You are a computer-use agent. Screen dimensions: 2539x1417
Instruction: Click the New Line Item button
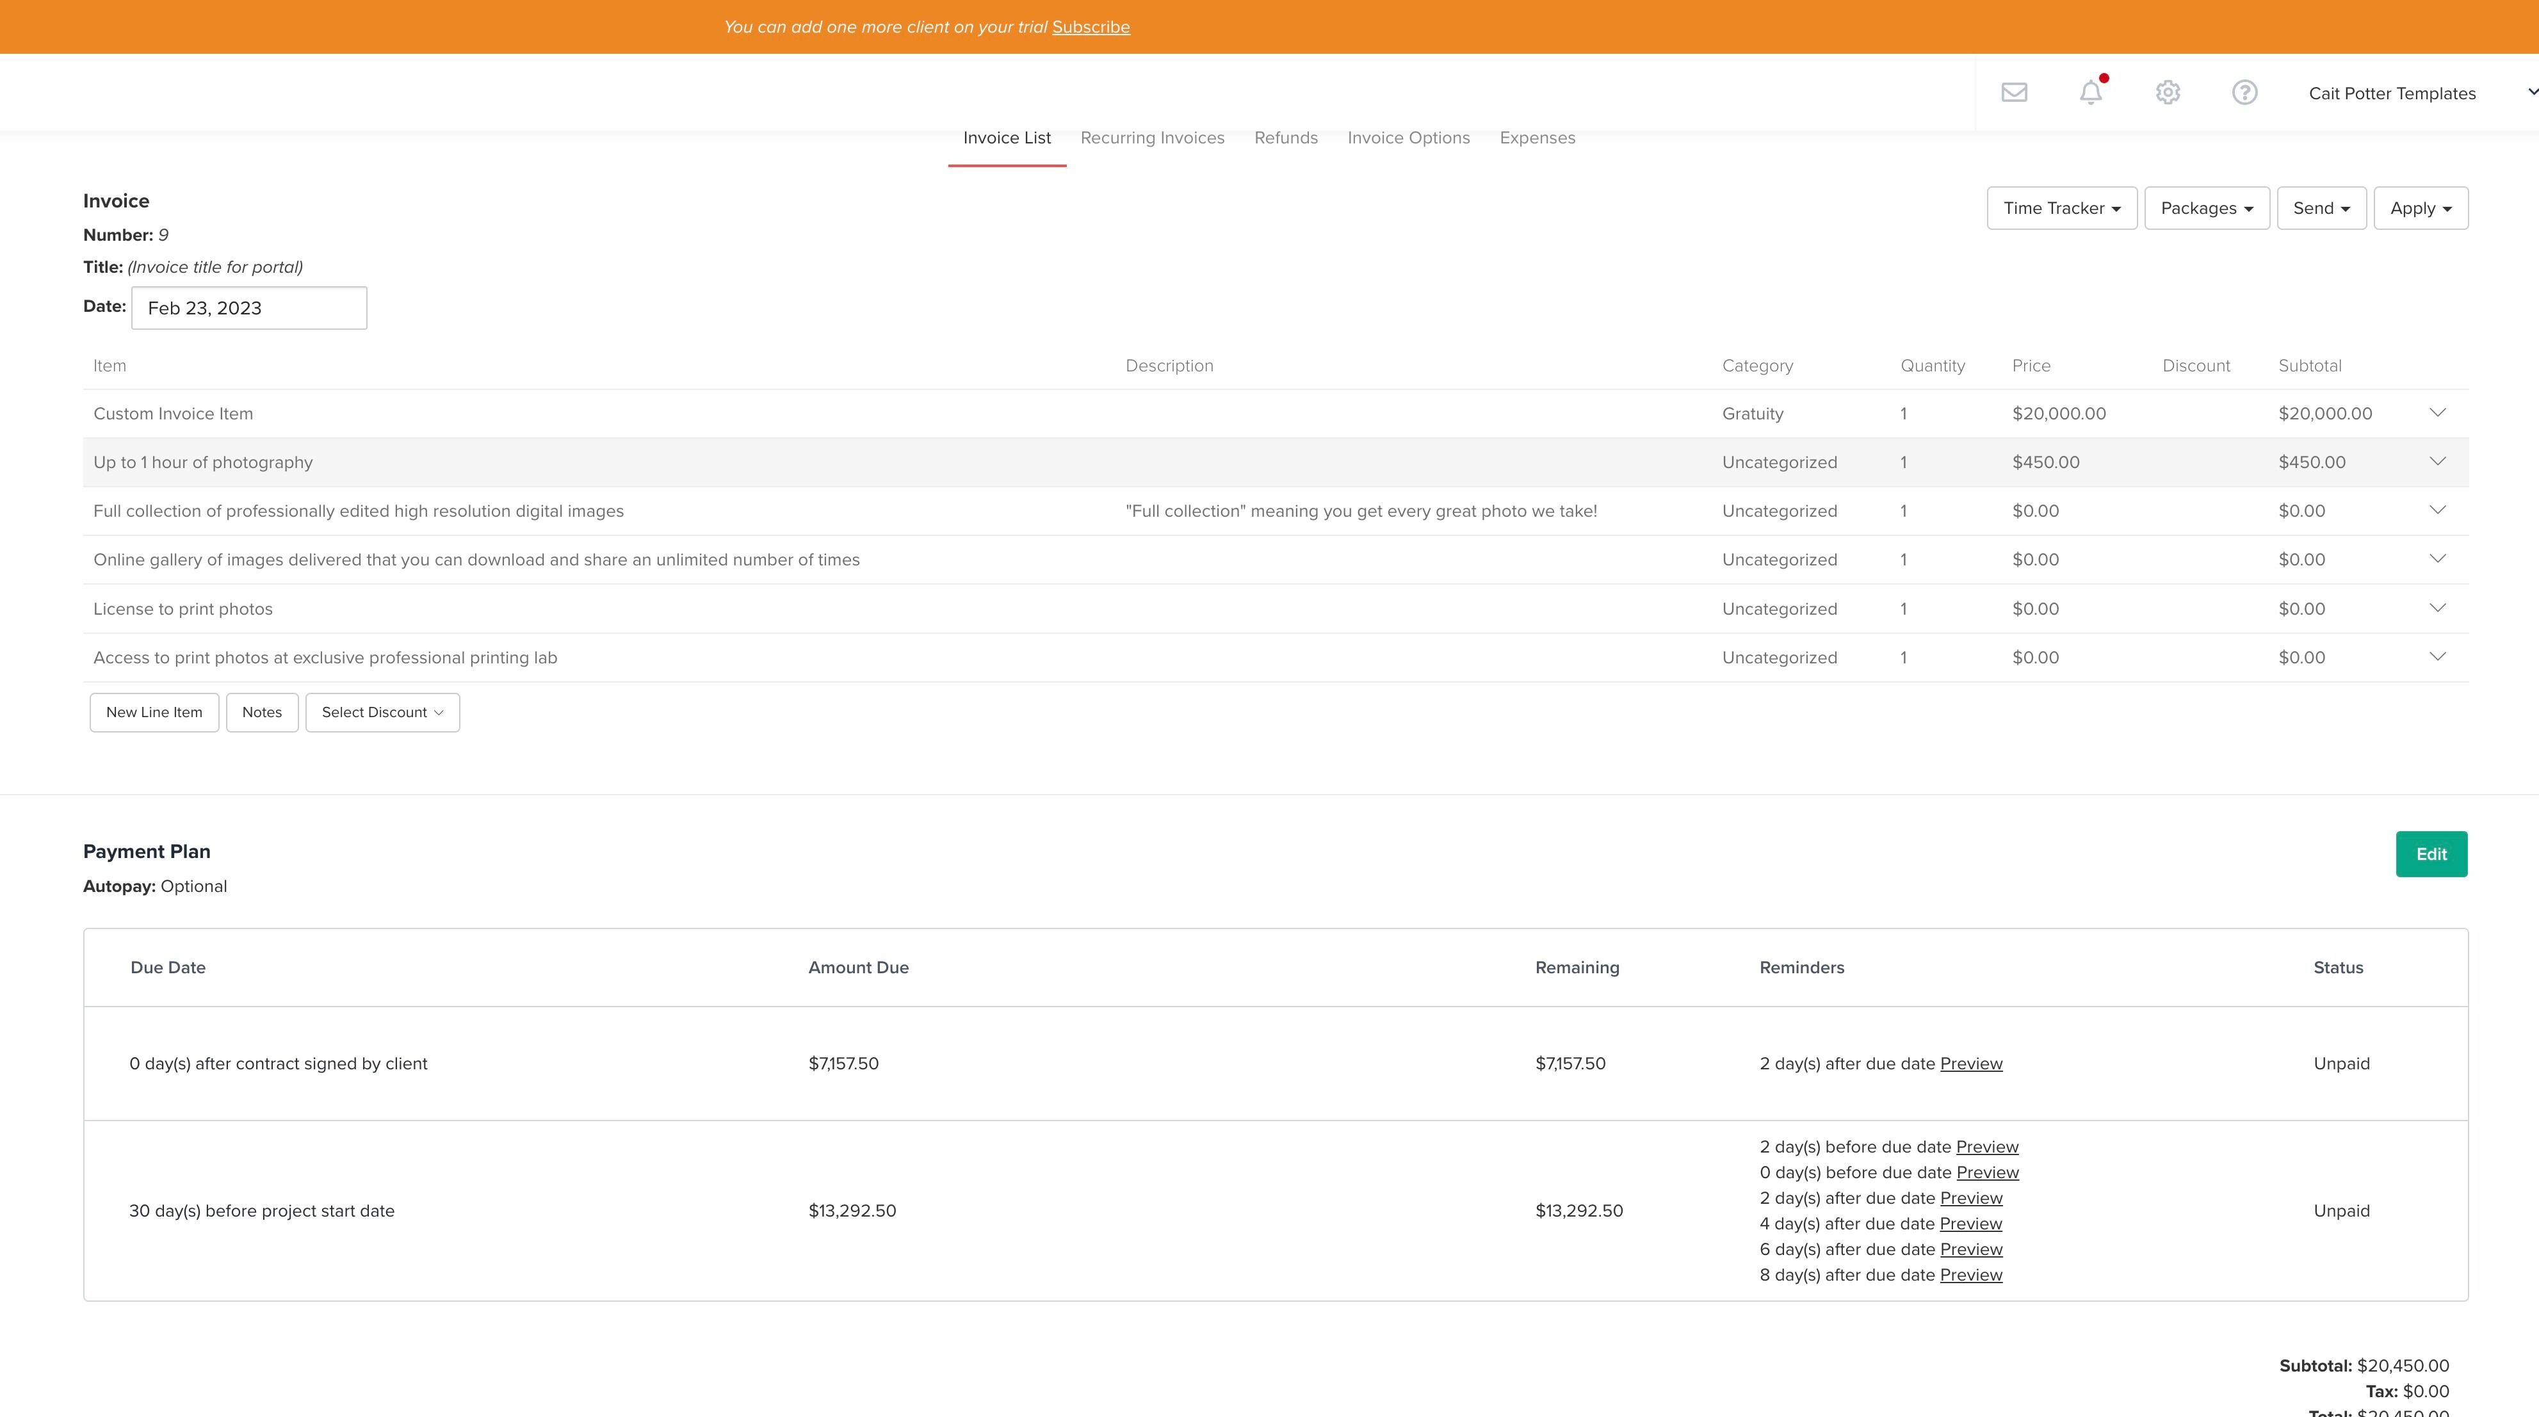pos(154,713)
